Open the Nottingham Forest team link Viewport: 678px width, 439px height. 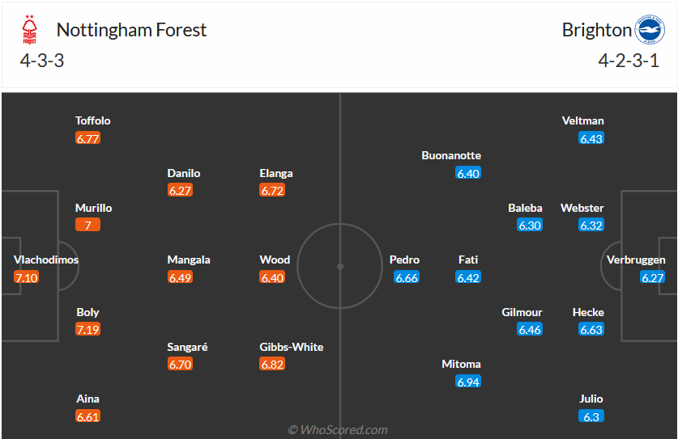[x=131, y=30]
